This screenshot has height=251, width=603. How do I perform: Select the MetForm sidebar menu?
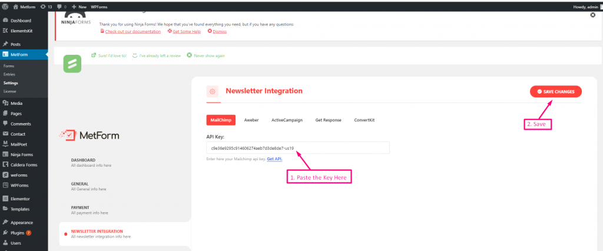[x=24, y=54]
